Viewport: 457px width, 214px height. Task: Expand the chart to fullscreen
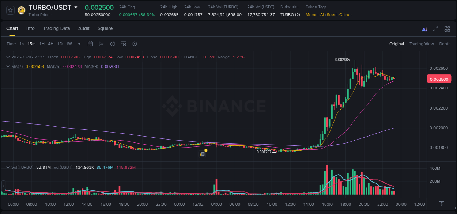pyautogui.click(x=435, y=28)
